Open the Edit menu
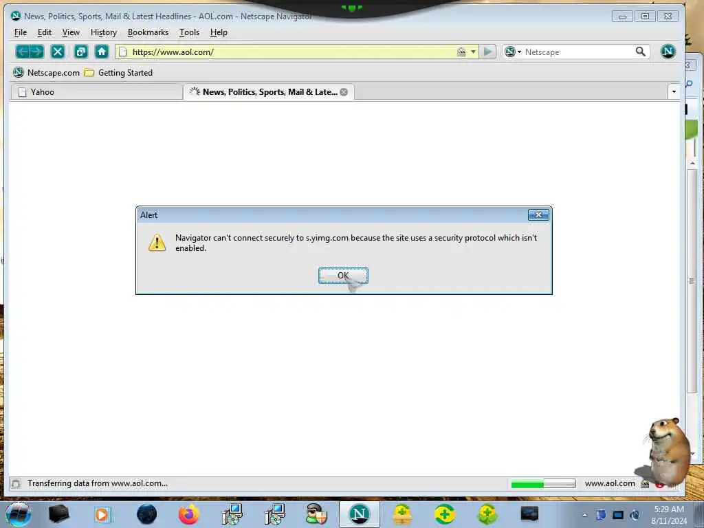This screenshot has height=528, width=704. point(45,32)
